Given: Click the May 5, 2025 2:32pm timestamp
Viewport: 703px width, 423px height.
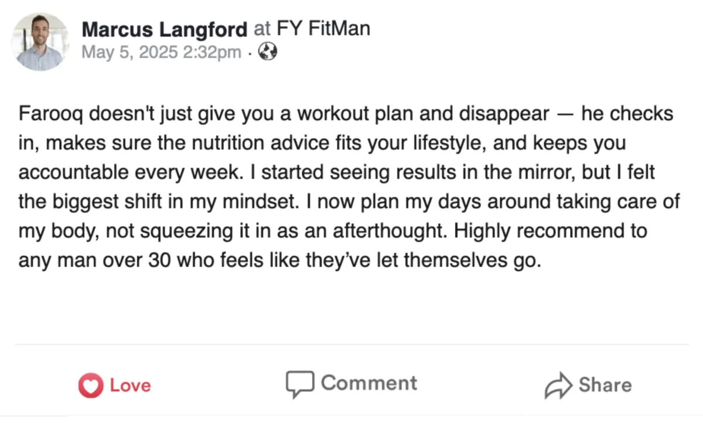Looking at the screenshot, I should point(161,53).
